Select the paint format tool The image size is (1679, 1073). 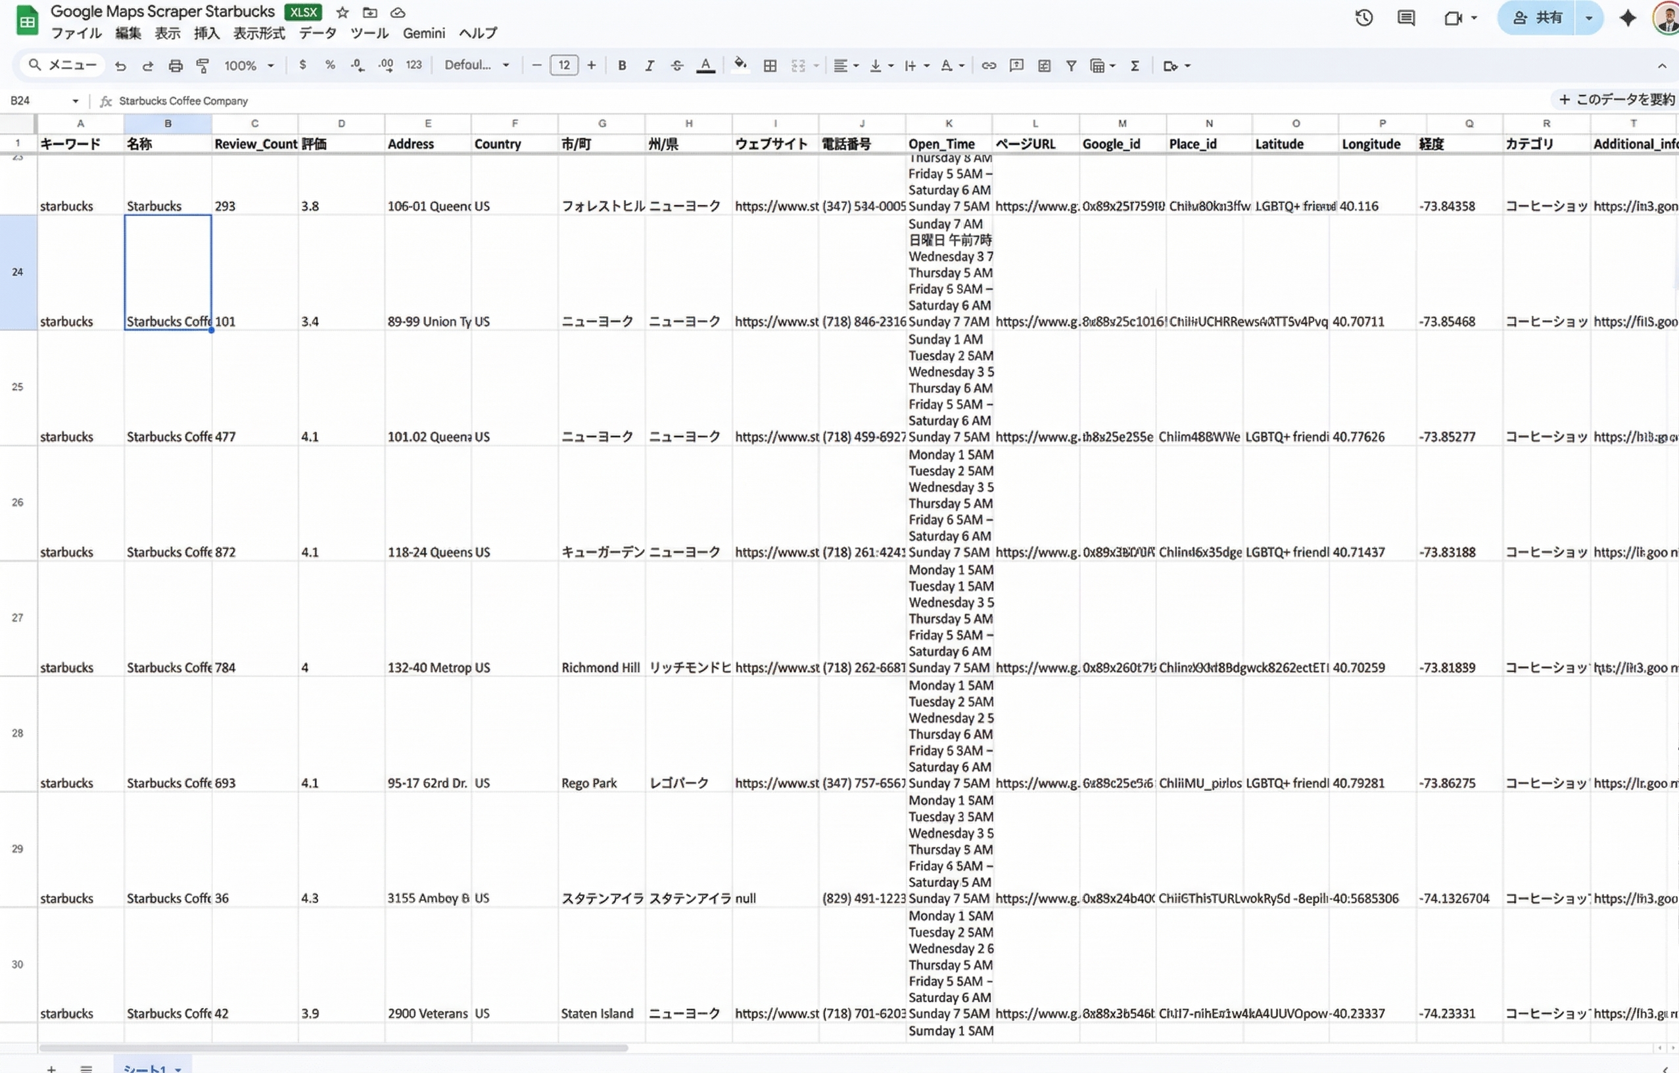(203, 66)
